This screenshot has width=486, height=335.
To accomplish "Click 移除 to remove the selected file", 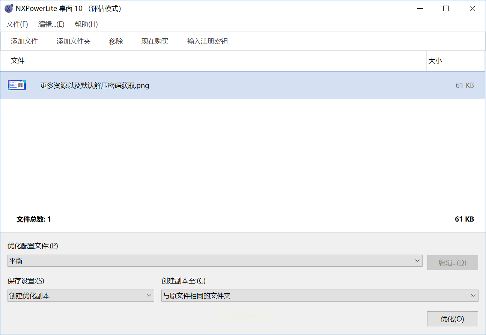I will 116,41.
